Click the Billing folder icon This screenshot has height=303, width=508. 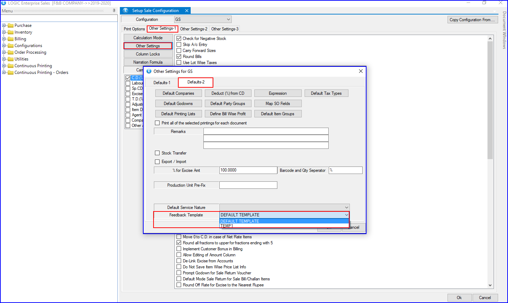(x=11, y=39)
